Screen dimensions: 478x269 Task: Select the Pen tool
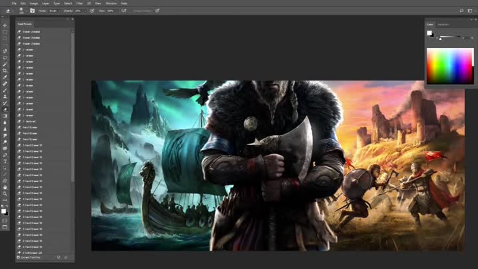click(5, 154)
